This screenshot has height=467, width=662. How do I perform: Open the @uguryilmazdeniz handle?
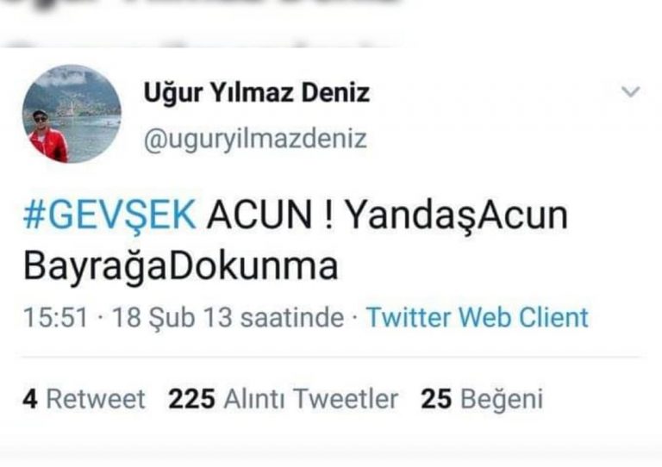[255, 140]
